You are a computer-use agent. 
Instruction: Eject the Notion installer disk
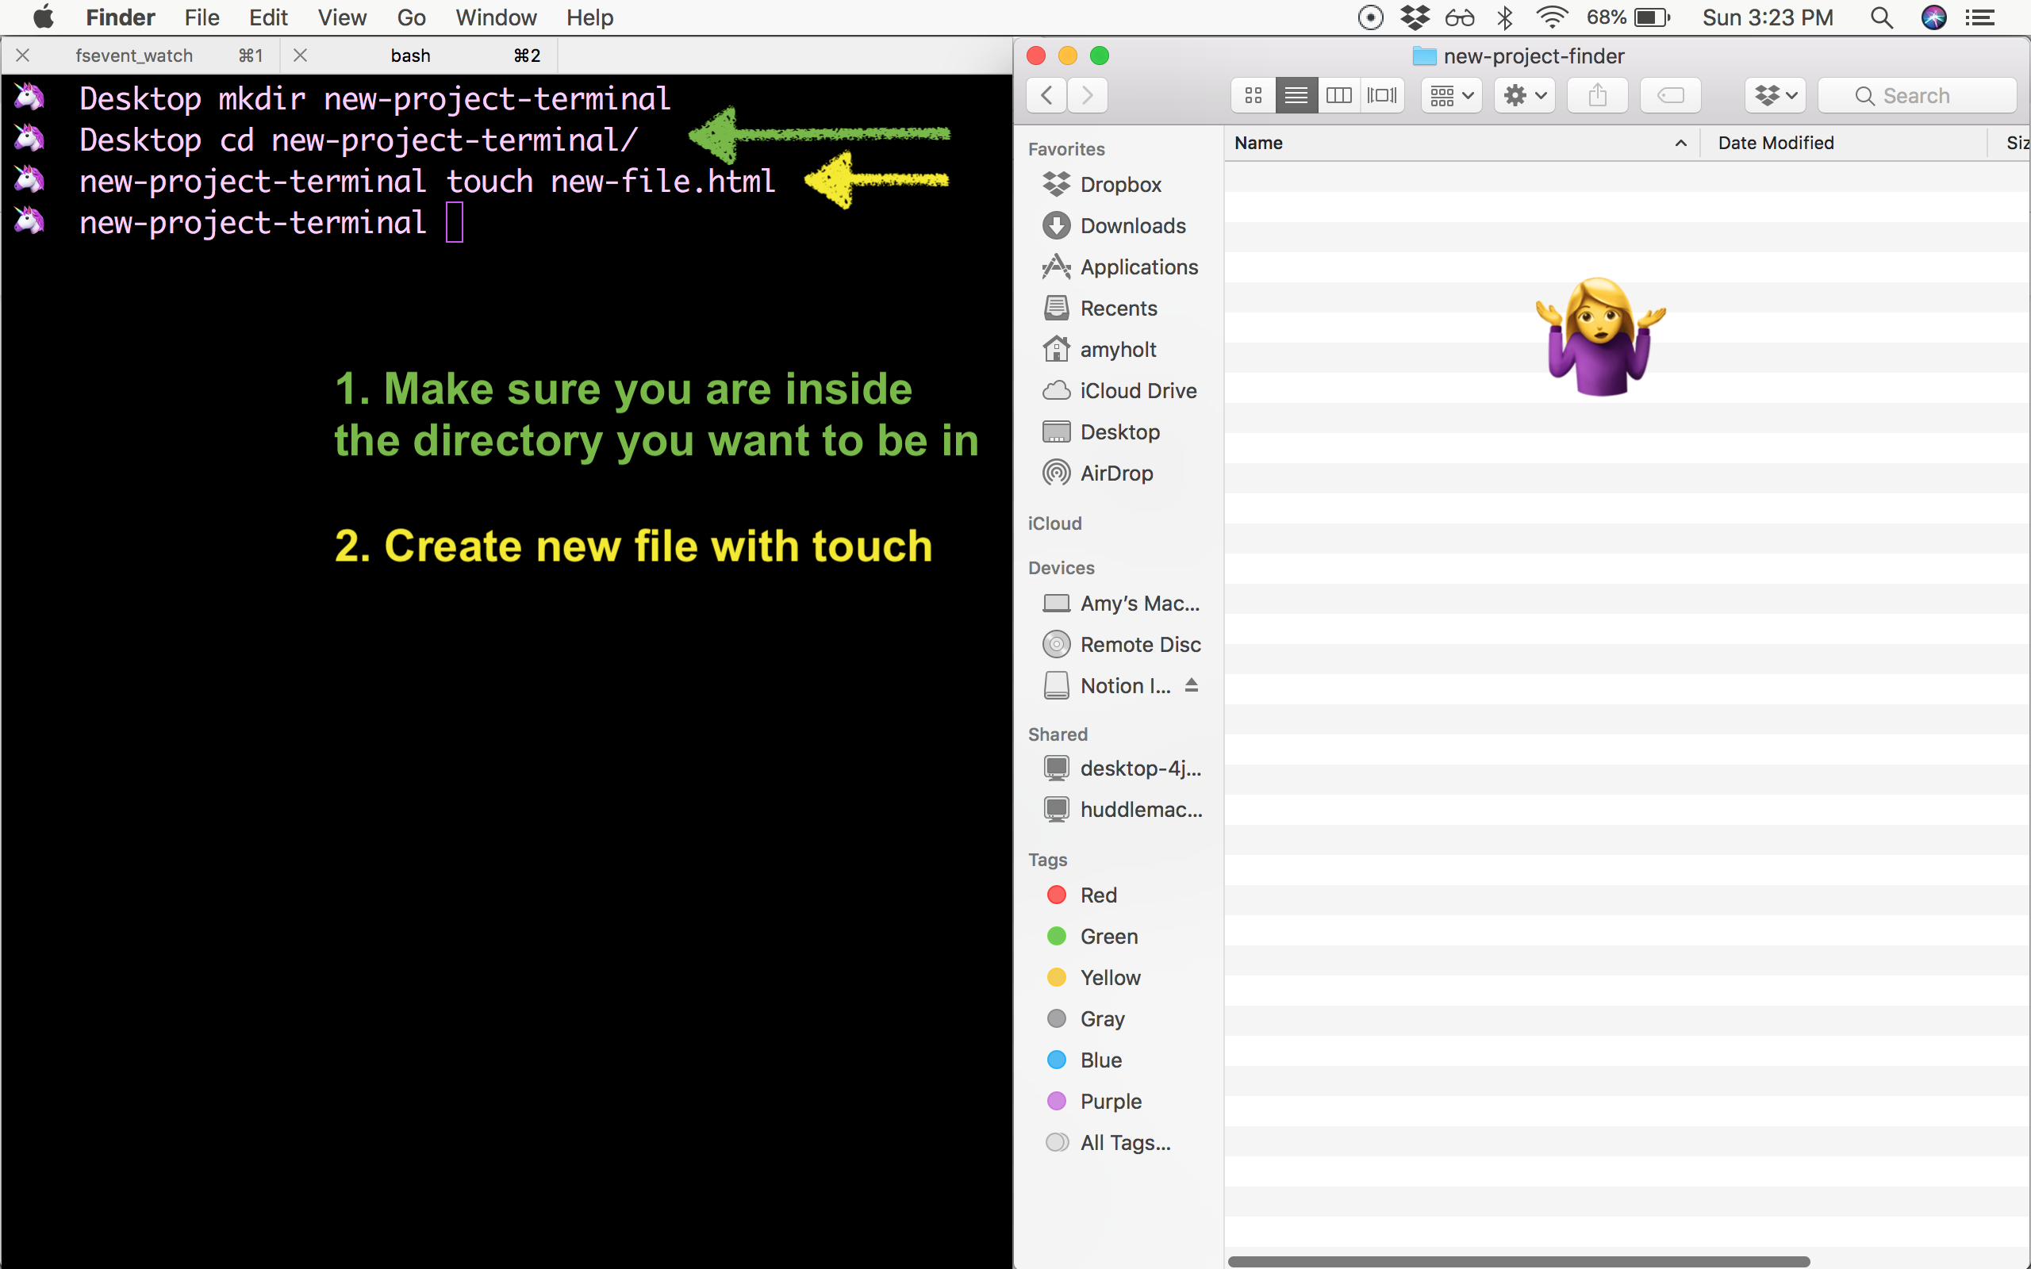tap(1191, 686)
